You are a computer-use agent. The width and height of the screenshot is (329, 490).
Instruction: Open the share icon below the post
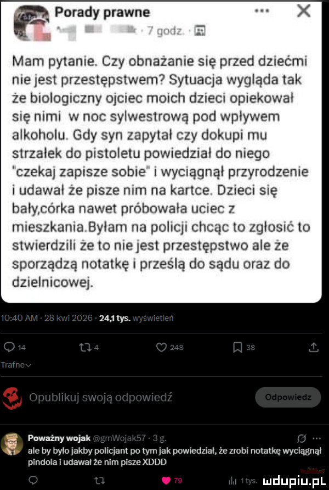coord(313,347)
